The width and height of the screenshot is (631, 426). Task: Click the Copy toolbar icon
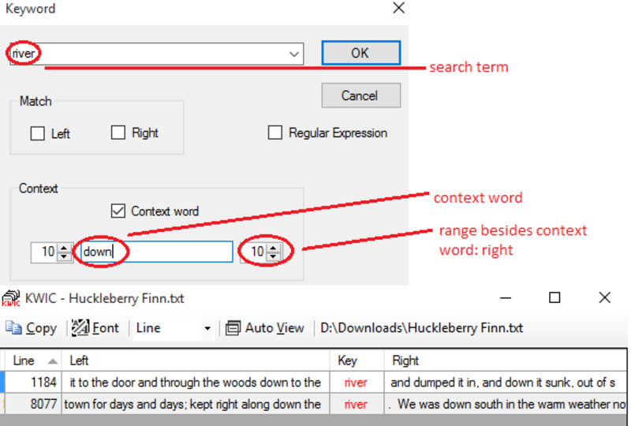coord(14,328)
